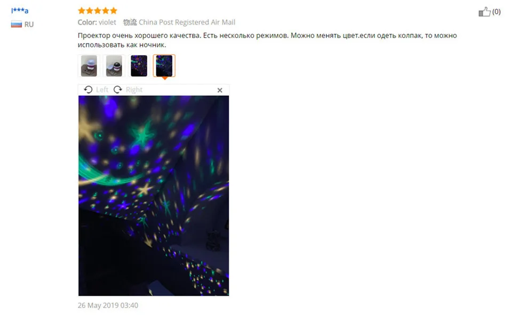Click the middle orange rating star
Screen dimensions: 512x315
pyautogui.click(x=98, y=11)
